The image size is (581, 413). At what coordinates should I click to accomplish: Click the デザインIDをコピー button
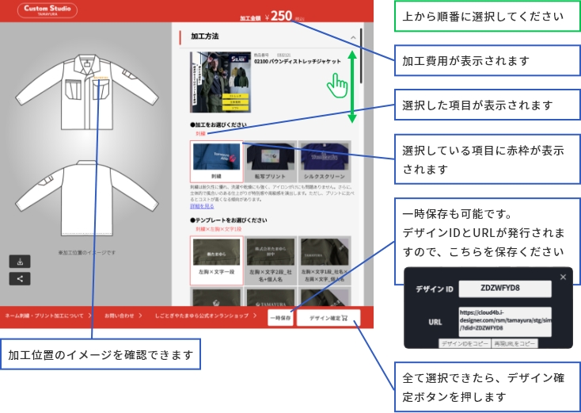tap(465, 343)
